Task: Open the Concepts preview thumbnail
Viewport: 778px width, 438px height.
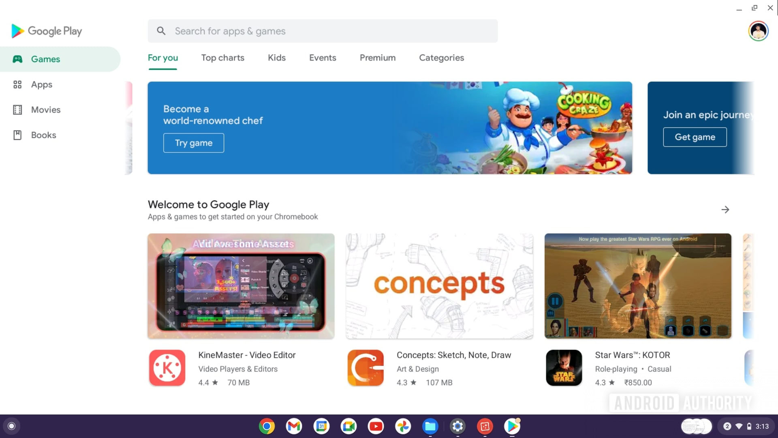Action: click(x=439, y=286)
